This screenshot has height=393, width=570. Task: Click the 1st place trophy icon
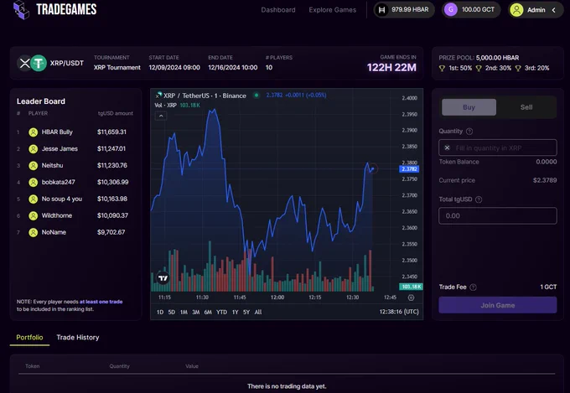(x=442, y=68)
